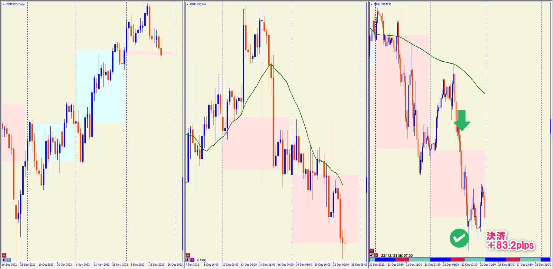Expand the GBPUSD,H4 chart dropdown arrow
The height and width of the screenshot is (269, 553).
click(x=187, y=4)
